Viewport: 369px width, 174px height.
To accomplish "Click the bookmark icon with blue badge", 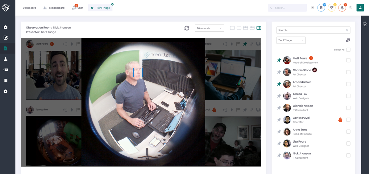I will 321,8.
